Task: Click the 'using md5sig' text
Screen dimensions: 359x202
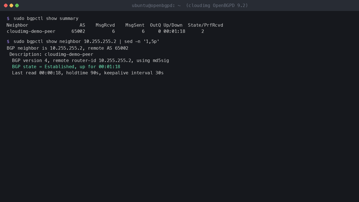Action: pyautogui.click(x=153, y=61)
